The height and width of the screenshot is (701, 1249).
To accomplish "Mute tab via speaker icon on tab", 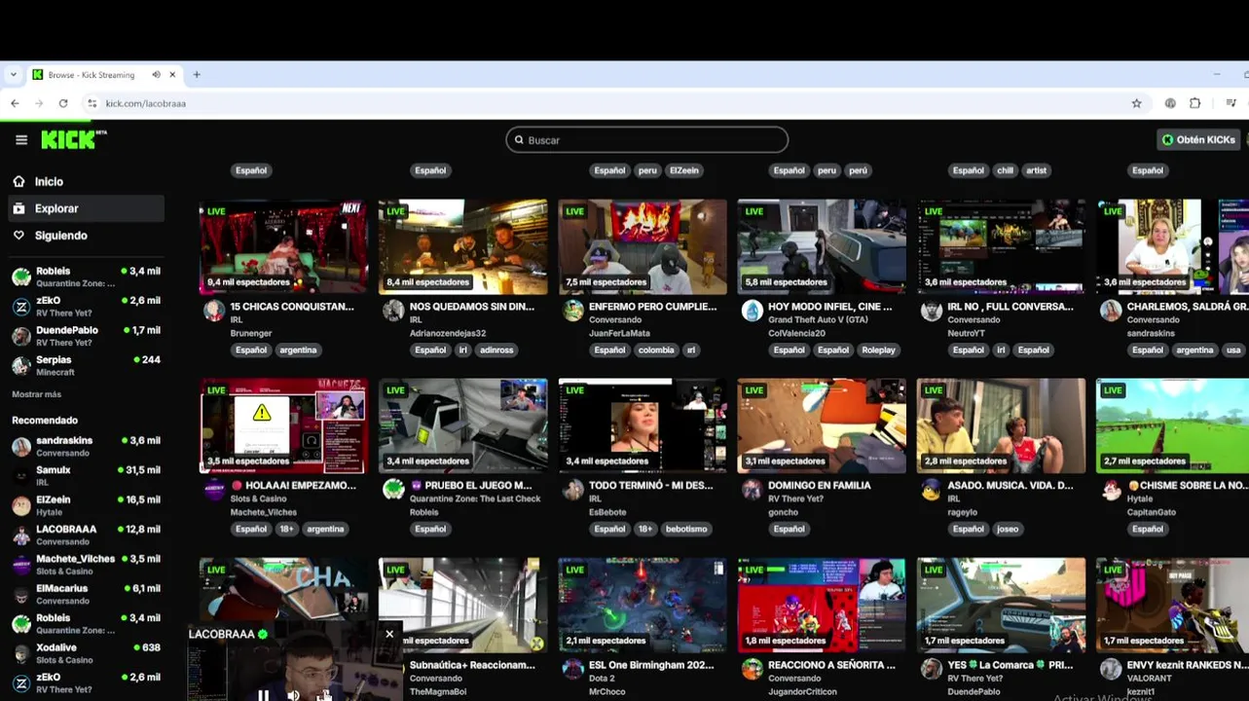I will pos(156,75).
